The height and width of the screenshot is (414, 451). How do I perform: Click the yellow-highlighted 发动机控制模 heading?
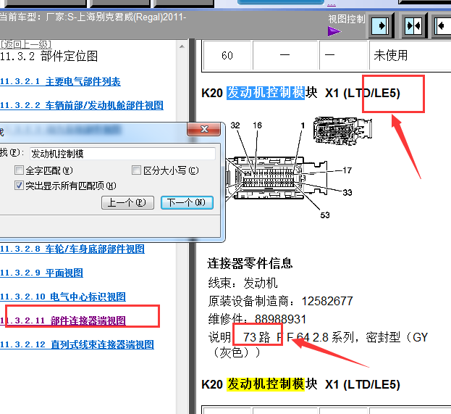[266, 384]
